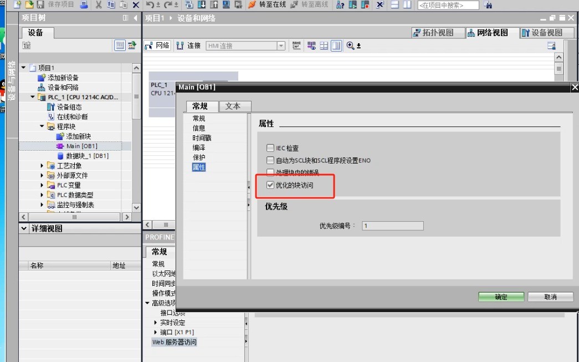
Task: Click the project tree horizontal scrollbar
Action: pos(74,217)
